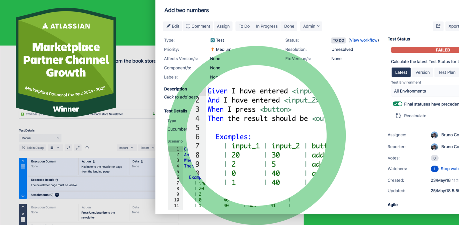Click the reporter Bruno avatar
Viewport: 459px width, 225px height.
pos(434,147)
